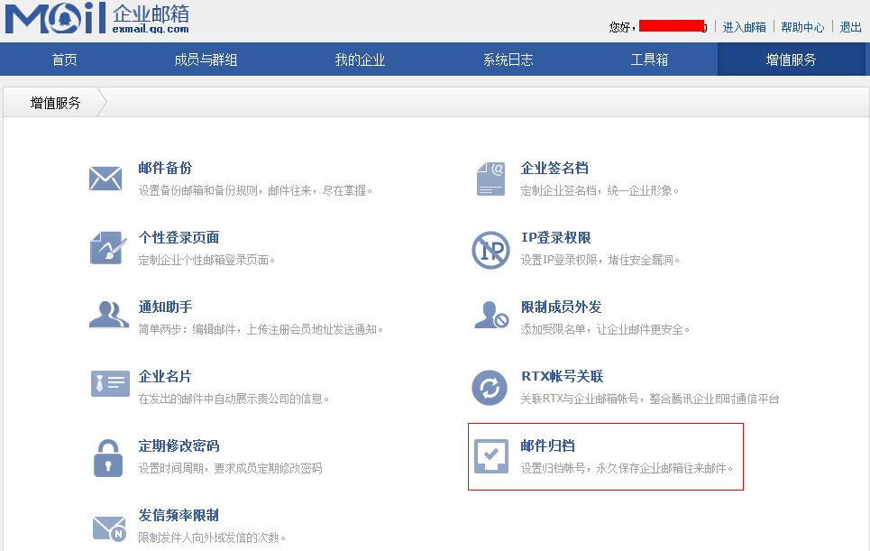
Task: Go to 我的企业 tab
Action: coord(360,60)
